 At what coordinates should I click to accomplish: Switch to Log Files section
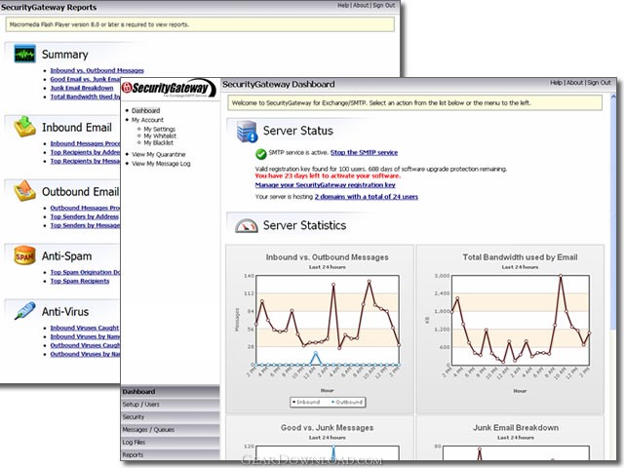[x=171, y=443]
